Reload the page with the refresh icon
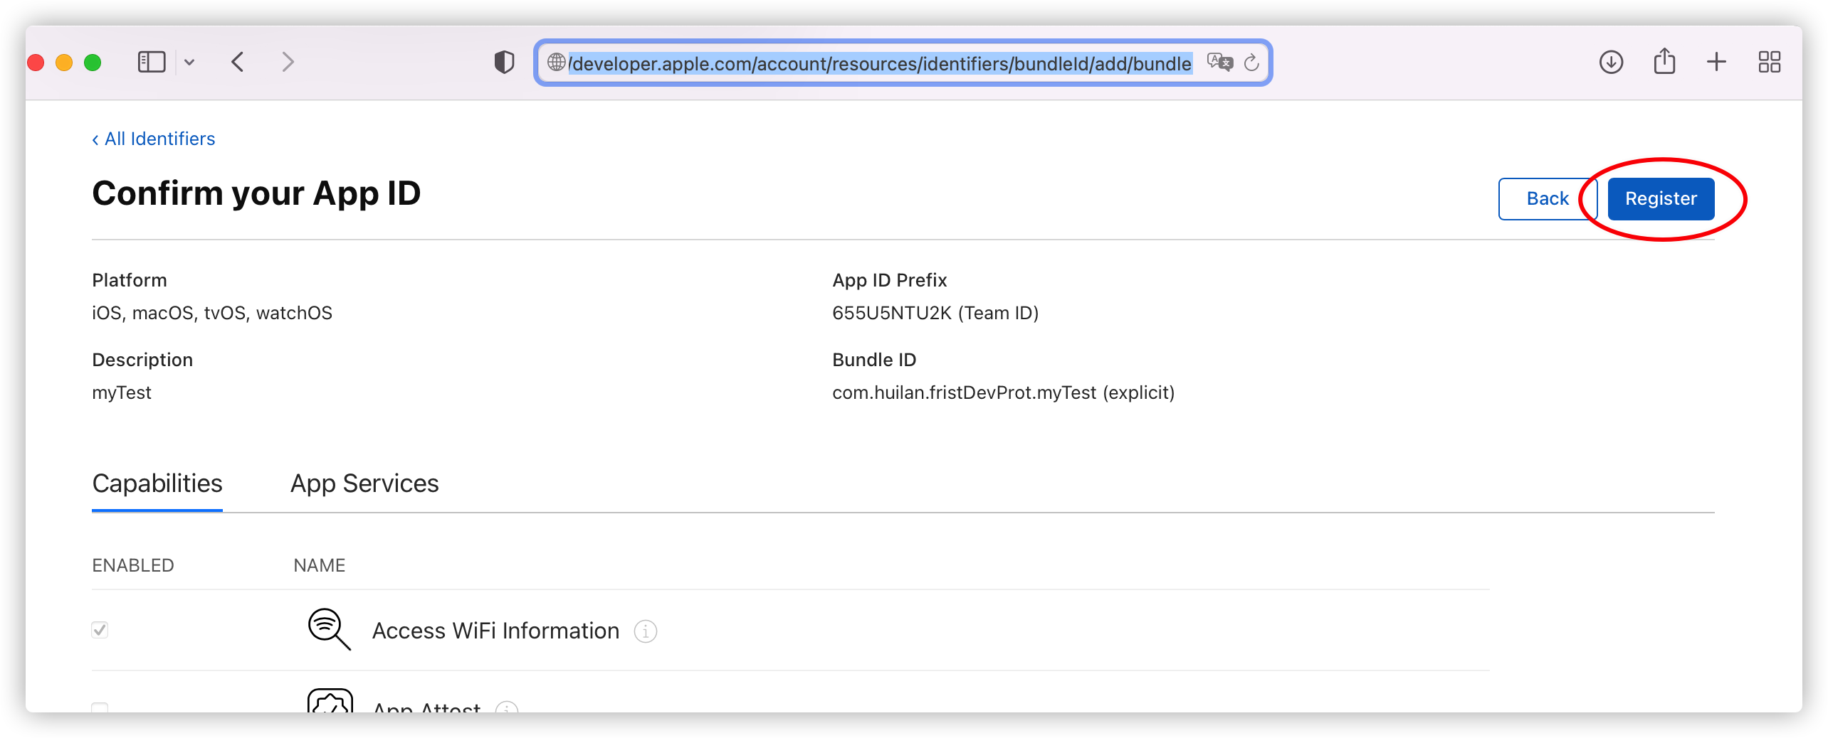The height and width of the screenshot is (738, 1828). tap(1251, 63)
